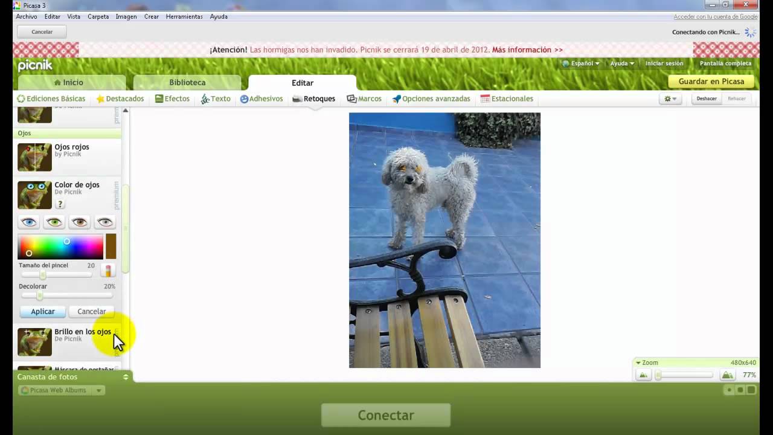Select the eraser tool beside brush size

(108, 271)
